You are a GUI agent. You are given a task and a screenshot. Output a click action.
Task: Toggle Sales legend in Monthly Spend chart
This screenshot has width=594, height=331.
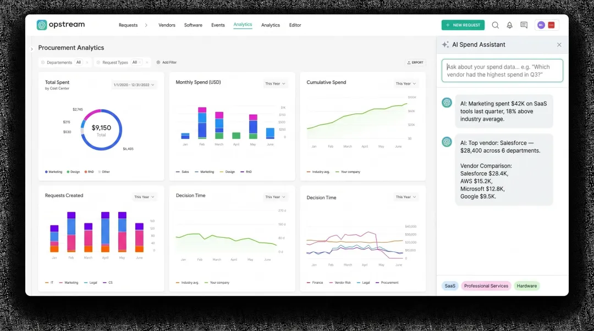(x=183, y=172)
